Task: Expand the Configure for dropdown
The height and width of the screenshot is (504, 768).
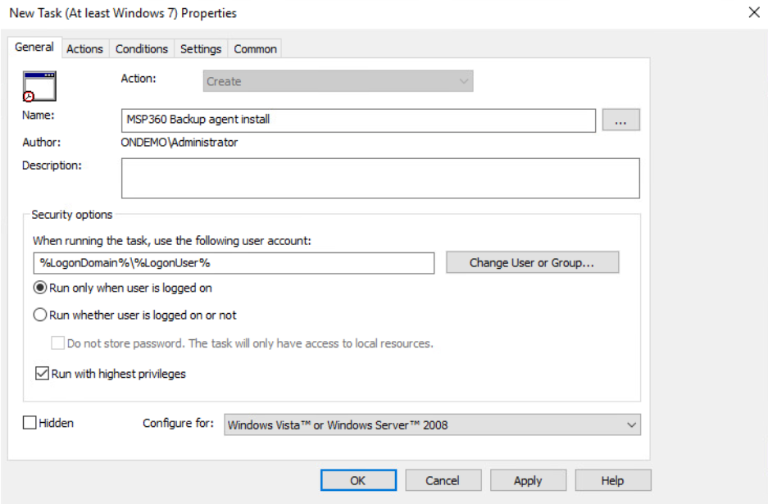Action: pos(433,425)
